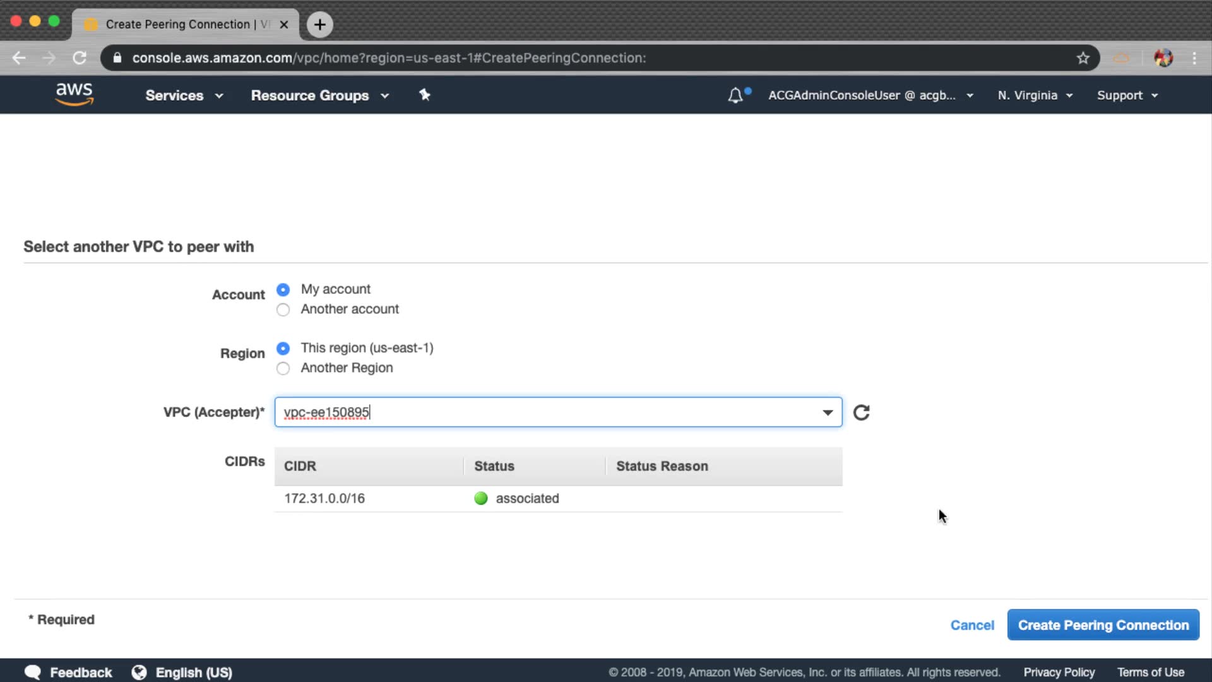The width and height of the screenshot is (1212, 682).
Task: Click the Create Peering Connection button
Action: [x=1103, y=625]
